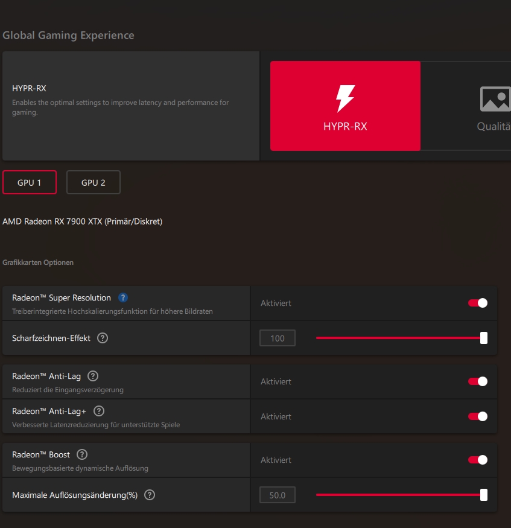Open help for Maximale Auflösungsänderung

point(150,495)
